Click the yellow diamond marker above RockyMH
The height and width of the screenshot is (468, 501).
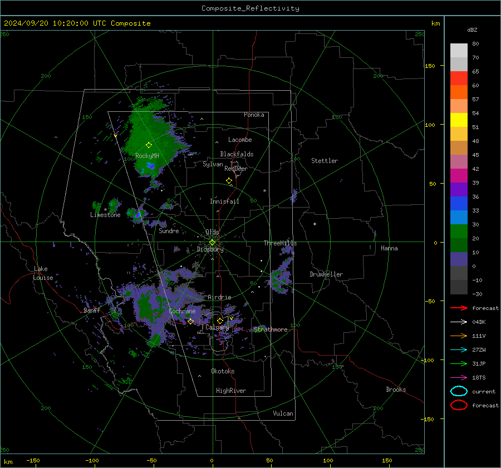point(149,145)
